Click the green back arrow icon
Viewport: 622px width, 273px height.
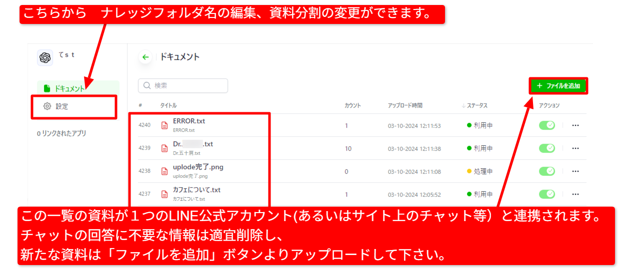tap(145, 57)
